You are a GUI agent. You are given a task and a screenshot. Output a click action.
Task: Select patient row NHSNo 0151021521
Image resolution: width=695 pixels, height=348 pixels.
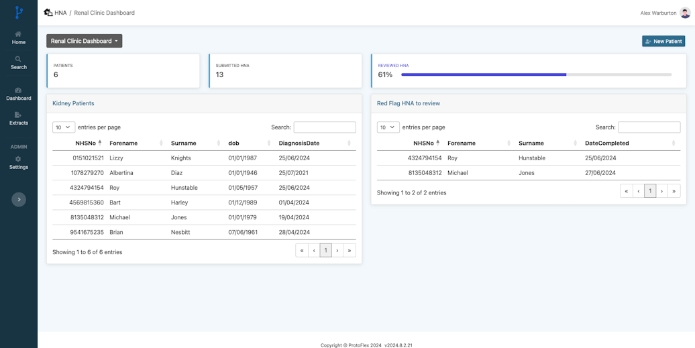pos(204,158)
